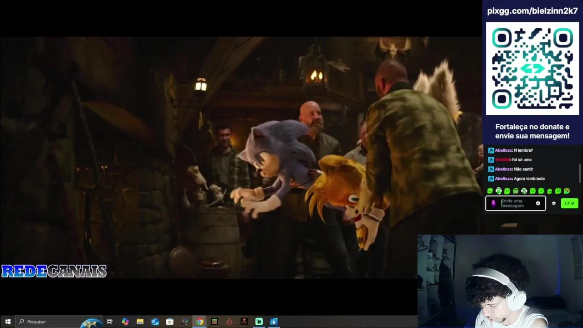Viewport: 583px width, 328px height.
Task: Click moderator badge beside 'N lembra?' message
Action: (x=491, y=150)
